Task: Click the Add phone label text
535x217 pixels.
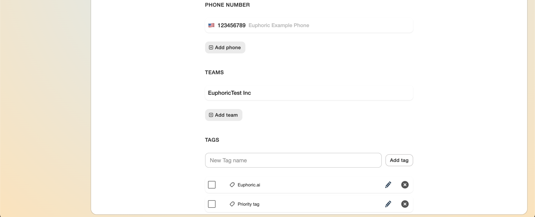Action: (x=228, y=48)
